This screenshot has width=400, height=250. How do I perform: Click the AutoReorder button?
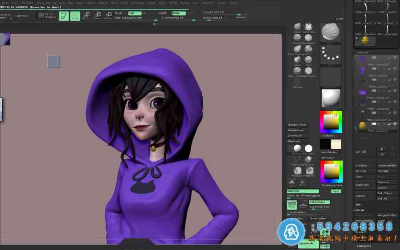point(387,166)
